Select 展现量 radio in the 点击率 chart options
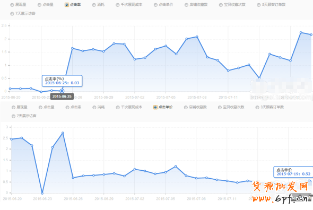313x210 pixels. coord(12,5)
